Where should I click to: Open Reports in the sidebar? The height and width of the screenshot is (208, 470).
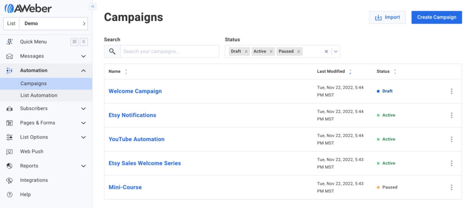coord(29,166)
